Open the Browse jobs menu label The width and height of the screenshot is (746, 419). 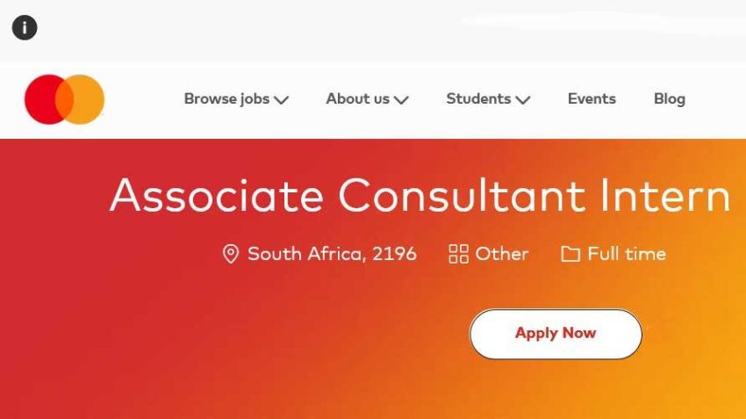pyautogui.click(x=226, y=98)
